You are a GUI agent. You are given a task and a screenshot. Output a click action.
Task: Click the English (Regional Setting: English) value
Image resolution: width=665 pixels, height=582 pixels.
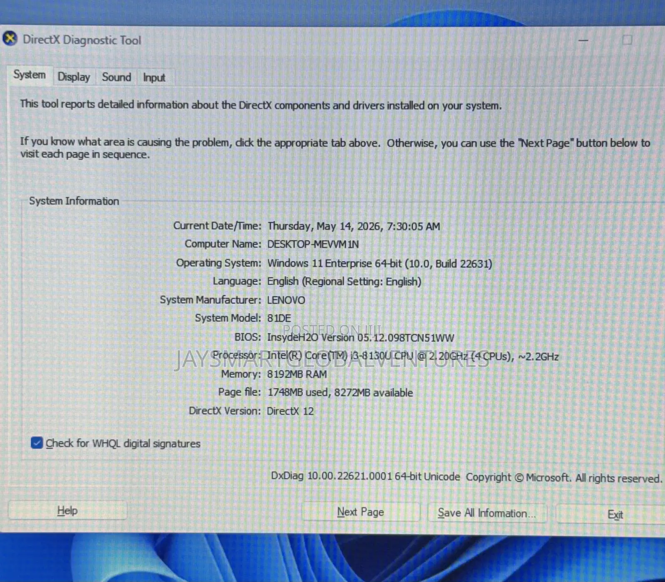[x=344, y=281]
